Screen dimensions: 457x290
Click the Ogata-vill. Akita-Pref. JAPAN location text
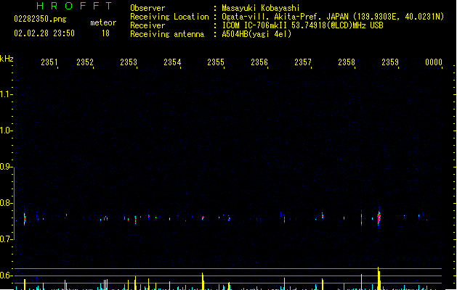(333, 17)
